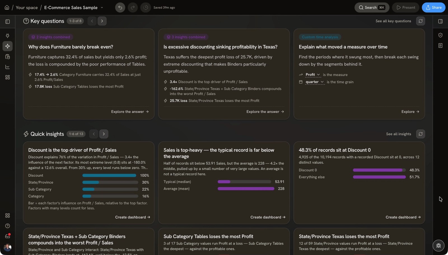Click the undo arrow button
This screenshot has height=255, width=448.
coord(120,8)
